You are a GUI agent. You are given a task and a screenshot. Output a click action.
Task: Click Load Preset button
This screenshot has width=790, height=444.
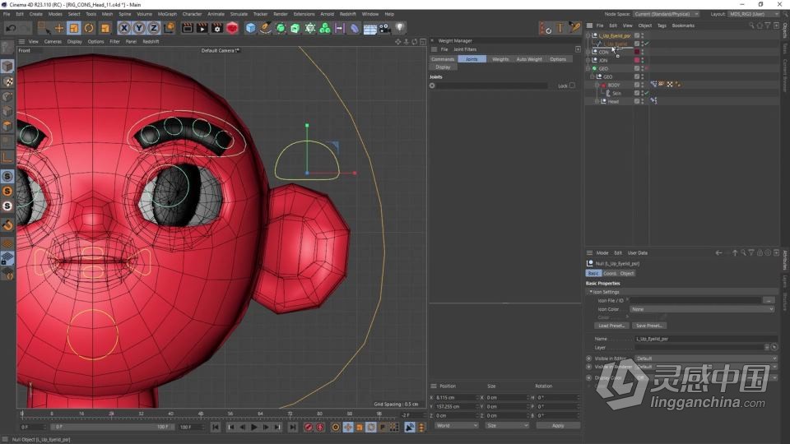point(611,326)
